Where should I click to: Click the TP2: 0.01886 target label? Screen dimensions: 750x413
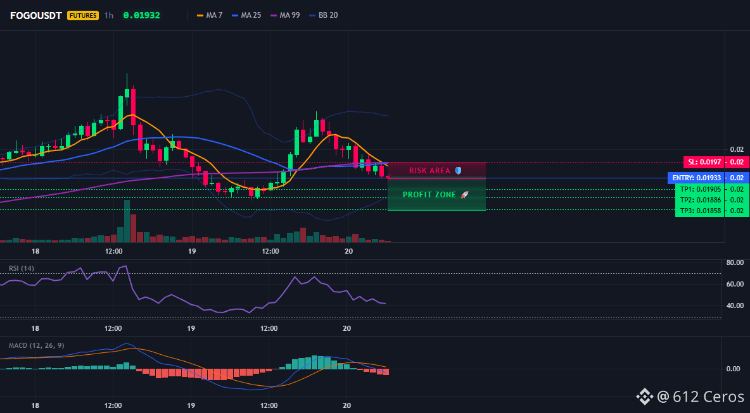click(700, 200)
